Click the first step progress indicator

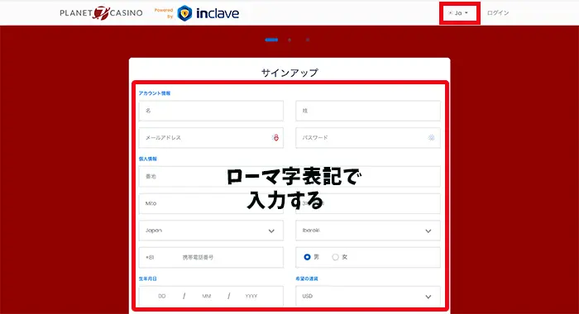tap(271, 40)
